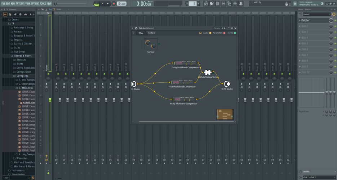This screenshot has height=180, width=337.
Task: Open the playlist view from toolbar
Action: 206,4
